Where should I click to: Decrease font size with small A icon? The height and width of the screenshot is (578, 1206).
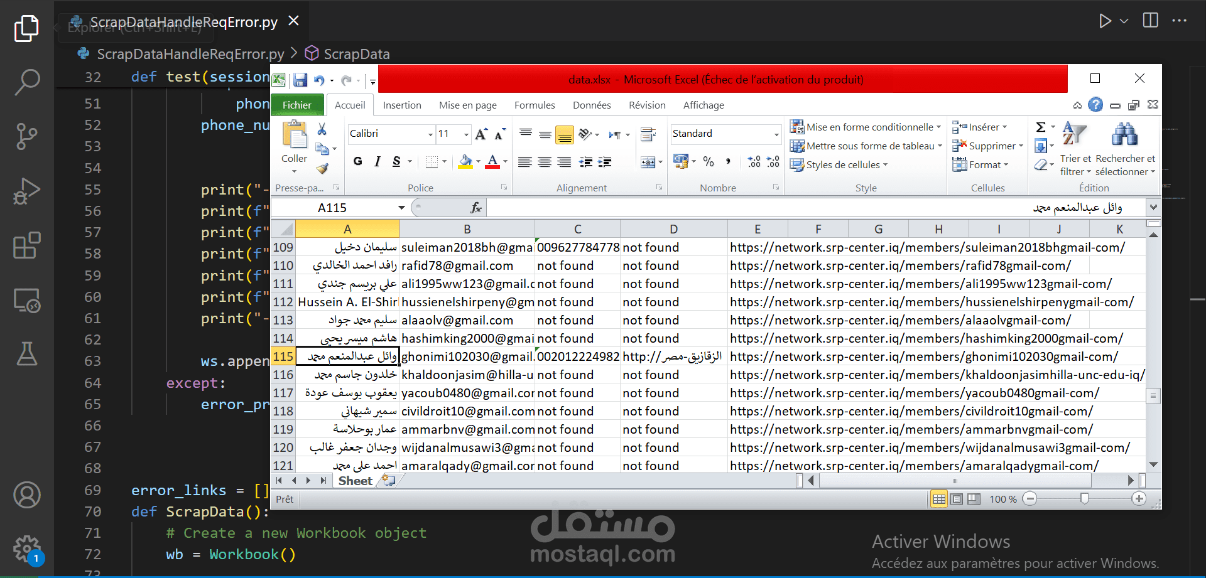(500, 134)
